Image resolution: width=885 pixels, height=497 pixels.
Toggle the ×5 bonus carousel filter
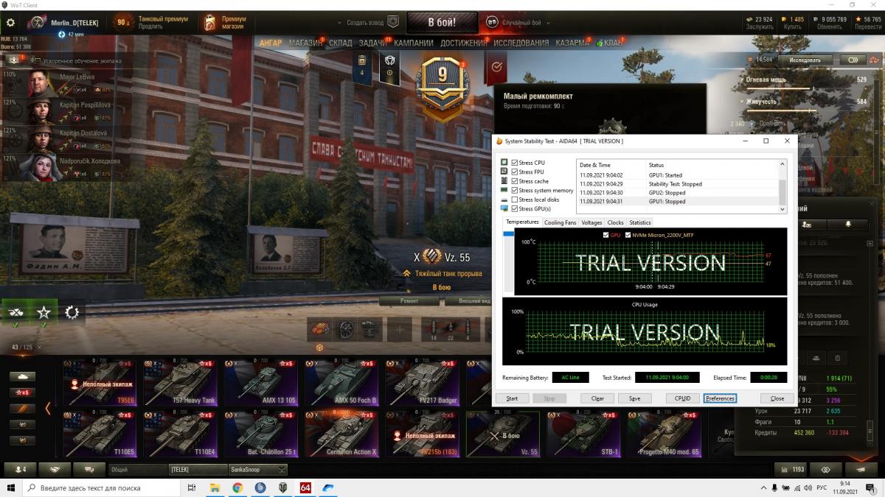click(x=22, y=392)
